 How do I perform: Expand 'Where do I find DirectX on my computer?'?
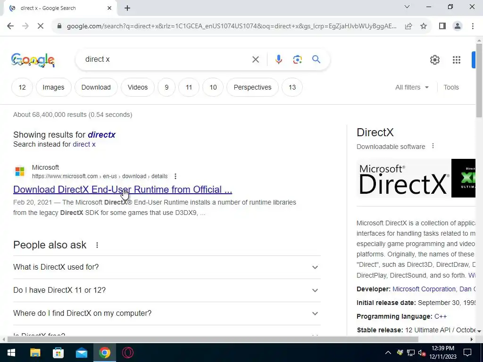pos(167,313)
